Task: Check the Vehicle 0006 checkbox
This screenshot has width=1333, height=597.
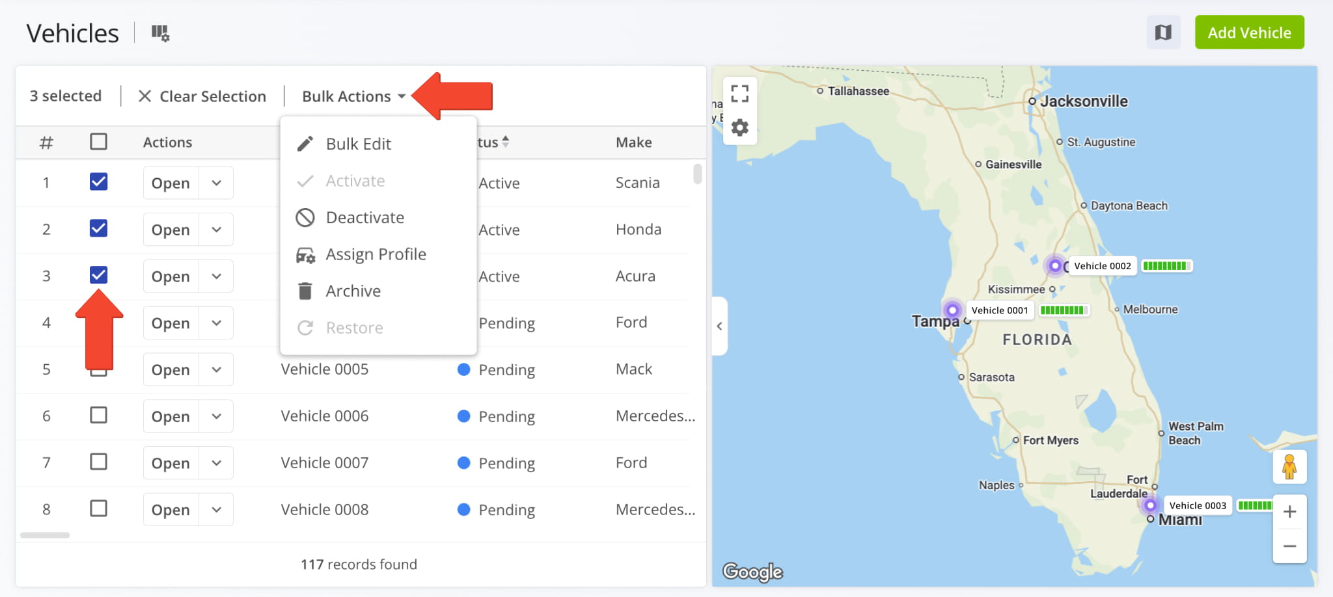Action: (x=98, y=415)
